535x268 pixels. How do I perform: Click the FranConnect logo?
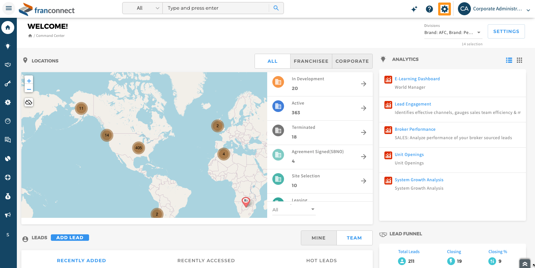tap(47, 9)
